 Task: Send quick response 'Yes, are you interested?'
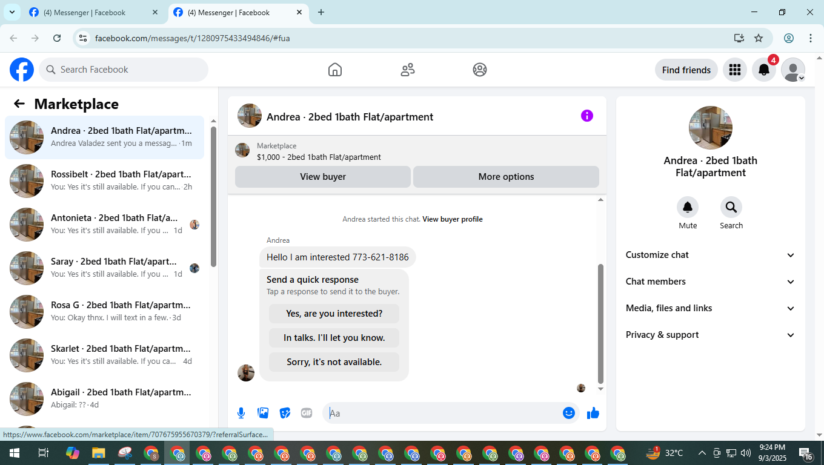pyautogui.click(x=334, y=314)
